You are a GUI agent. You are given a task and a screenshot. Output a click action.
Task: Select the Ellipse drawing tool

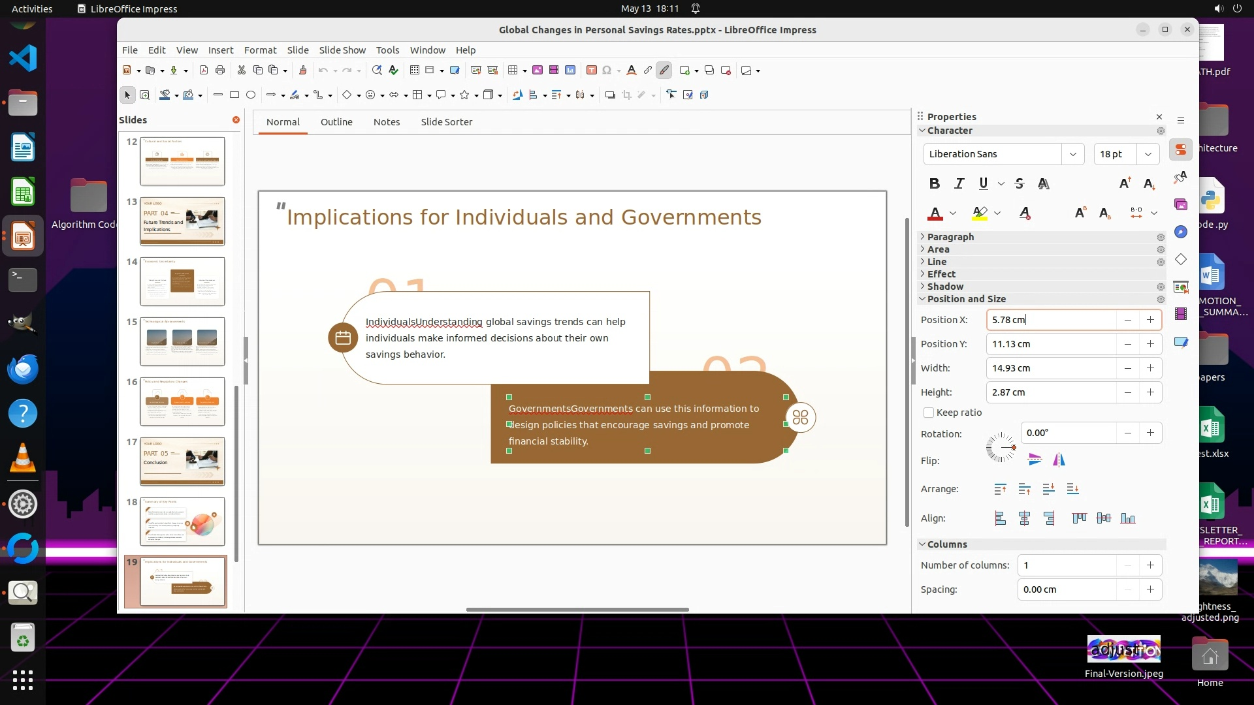(x=251, y=95)
